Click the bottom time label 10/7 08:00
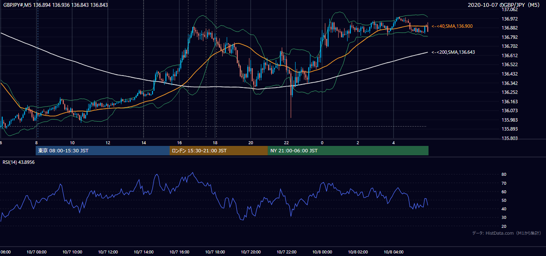The width and height of the screenshot is (546, 256). (x=36, y=252)
